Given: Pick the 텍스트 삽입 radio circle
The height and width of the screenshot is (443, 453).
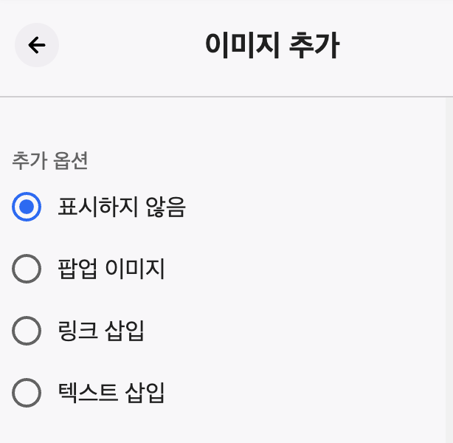Looking at the screenshot, I should click(x=27, y=393).
